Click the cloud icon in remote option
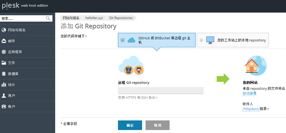 point(131,40)
